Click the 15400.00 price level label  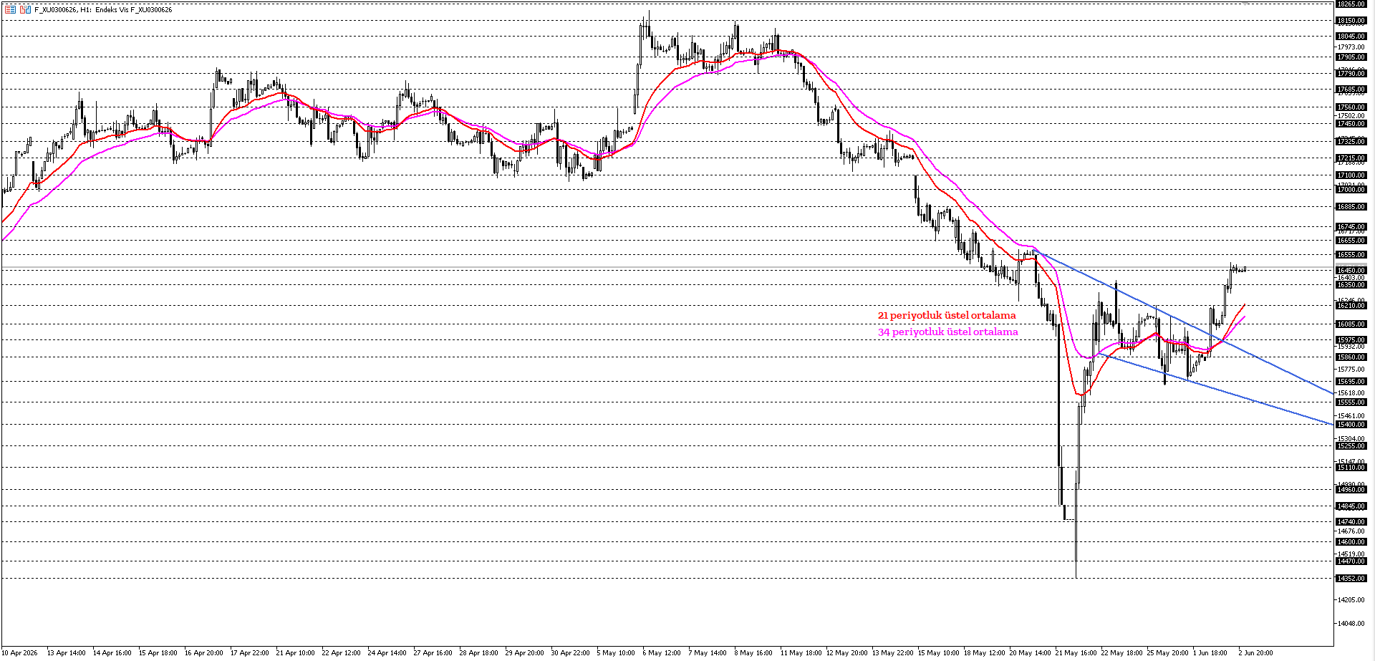[1351, 425]
